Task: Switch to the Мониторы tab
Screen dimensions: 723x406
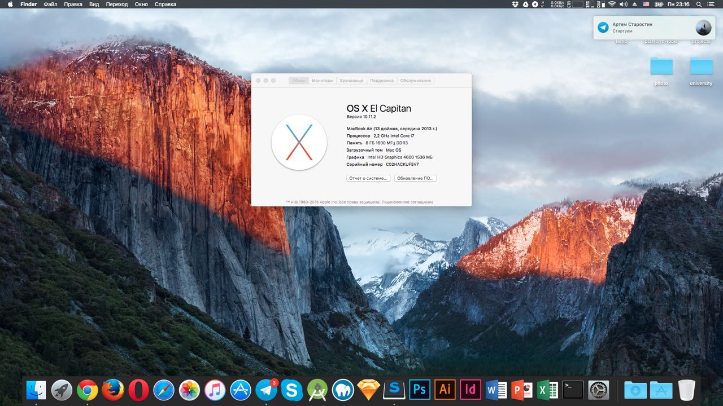Action: [323, 81]
